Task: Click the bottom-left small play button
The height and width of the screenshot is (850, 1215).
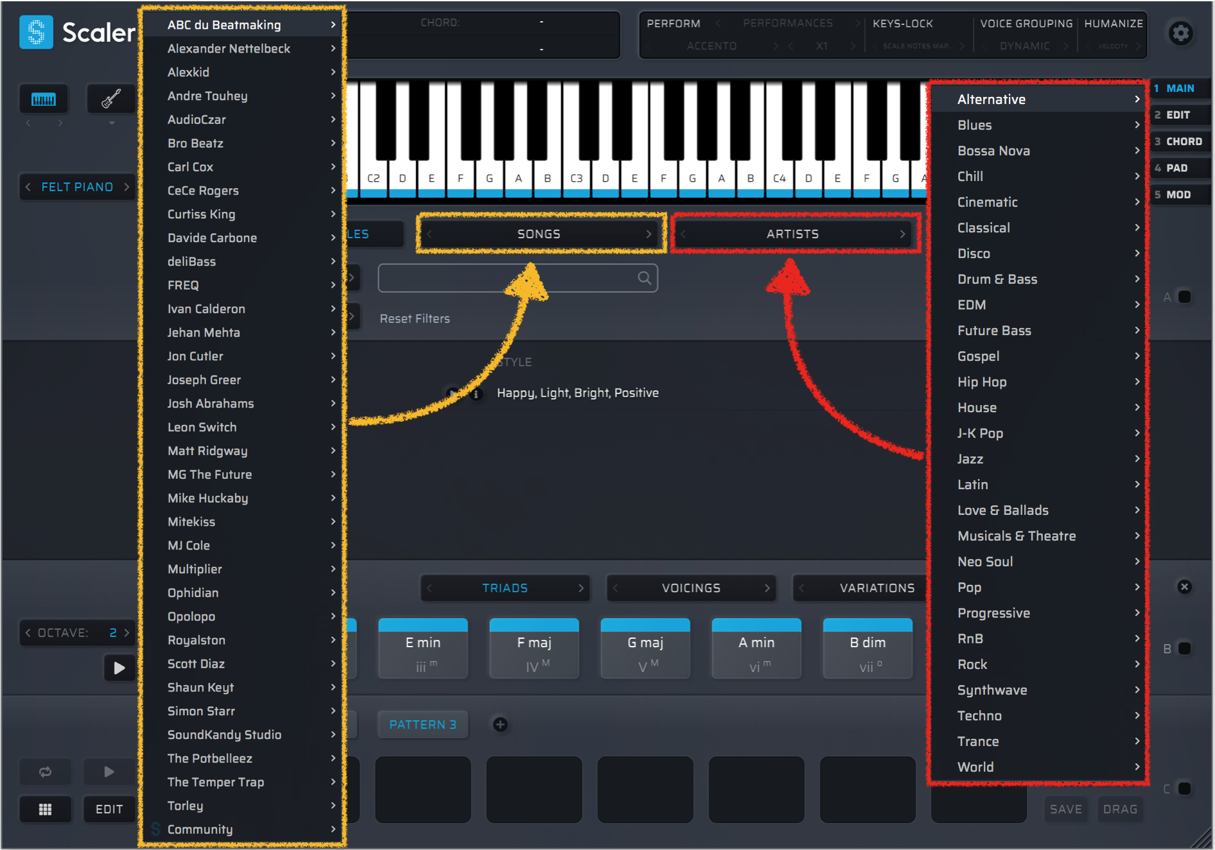Action: (109, 772)
